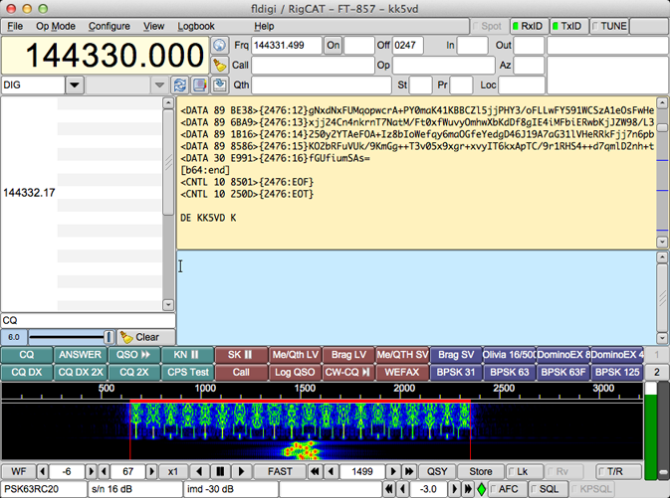Click the WF waterfall mode selector
670x498 pixels.
pyautogui.click(x=18, y=471)
